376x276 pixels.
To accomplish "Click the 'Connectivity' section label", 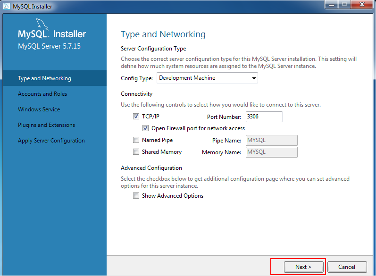I will (x=137, y=94).
